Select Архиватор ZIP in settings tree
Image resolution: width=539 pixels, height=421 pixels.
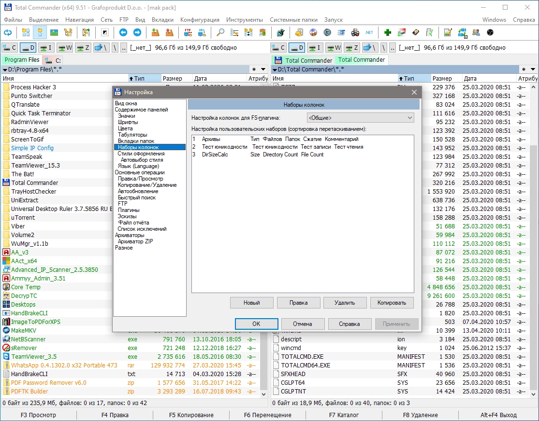point(135,241)
